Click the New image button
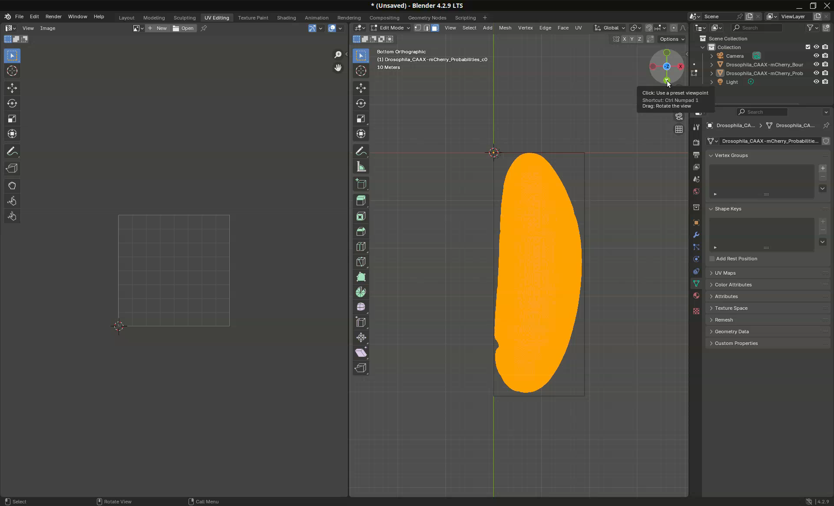The width and height of the screenshot is (834, 506). (x=157, y=28)
